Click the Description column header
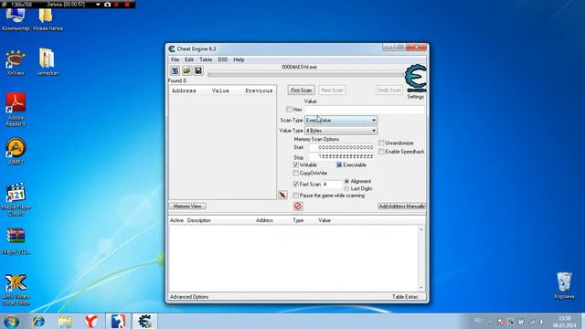 pos(199,220)
